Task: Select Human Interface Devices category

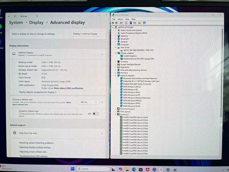Action: pyautogui.click(x=130, y=64)
